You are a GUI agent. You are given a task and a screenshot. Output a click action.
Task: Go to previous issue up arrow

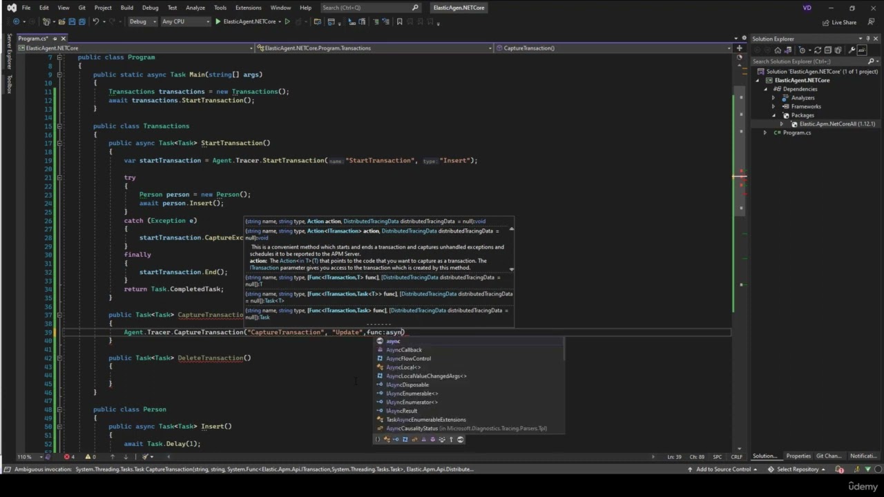pos(113,457)
